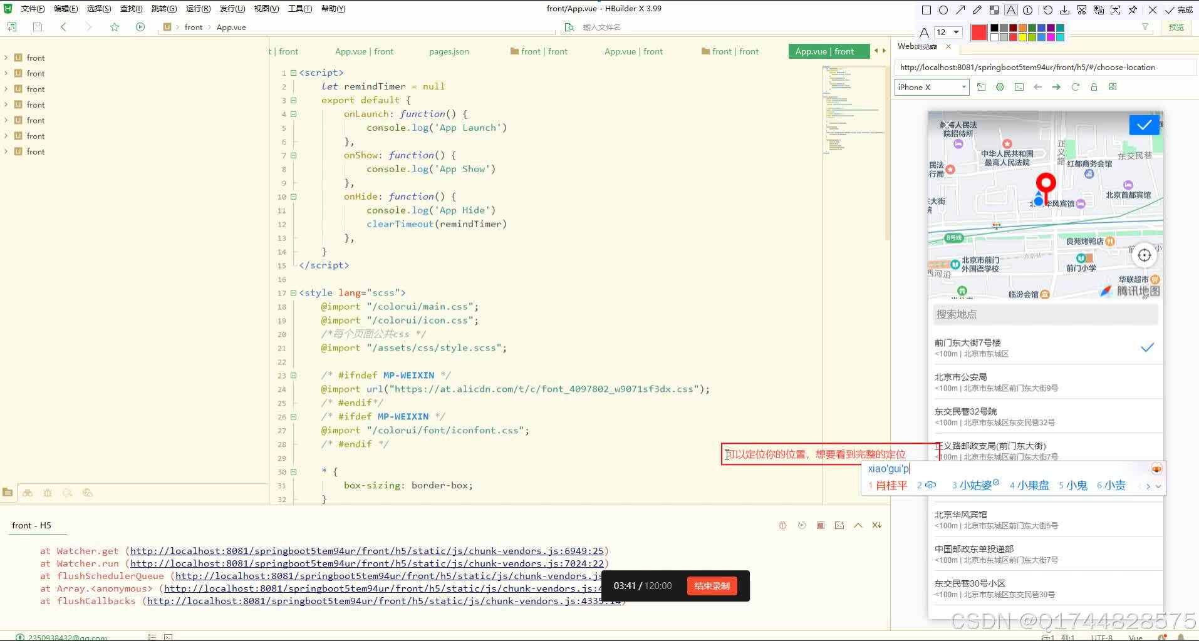Cancel the screenshot with the X icon
This screenshot has width=1199, height=641.
point(1153,10)
